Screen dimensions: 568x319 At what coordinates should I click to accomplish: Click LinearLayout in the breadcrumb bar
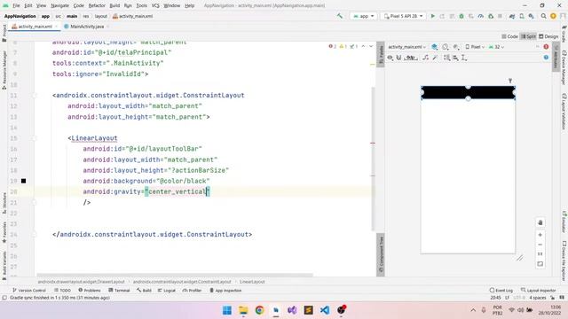click(x=252, y=282)
